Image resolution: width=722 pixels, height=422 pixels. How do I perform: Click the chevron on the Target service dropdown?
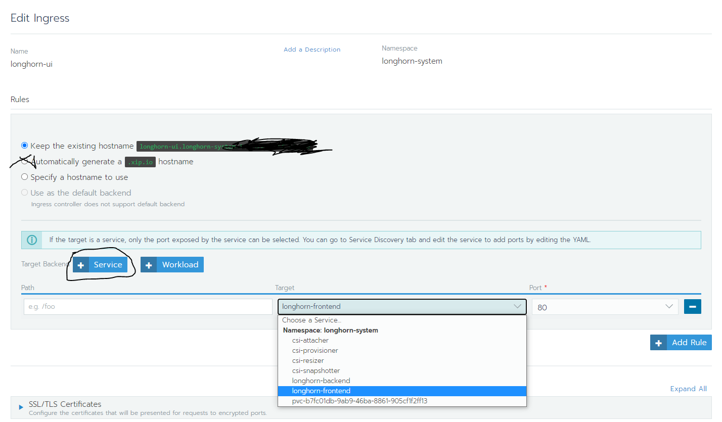(517, 306)
